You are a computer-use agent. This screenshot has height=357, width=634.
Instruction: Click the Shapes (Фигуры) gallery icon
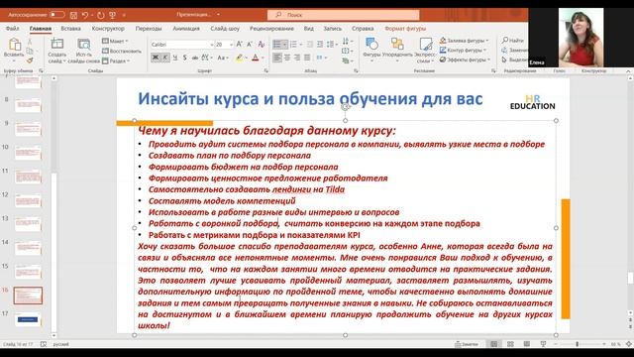[x=371, y=44]
